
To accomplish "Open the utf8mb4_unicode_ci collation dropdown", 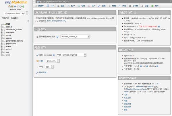I will pyautogui.click(x=75, y=37).
